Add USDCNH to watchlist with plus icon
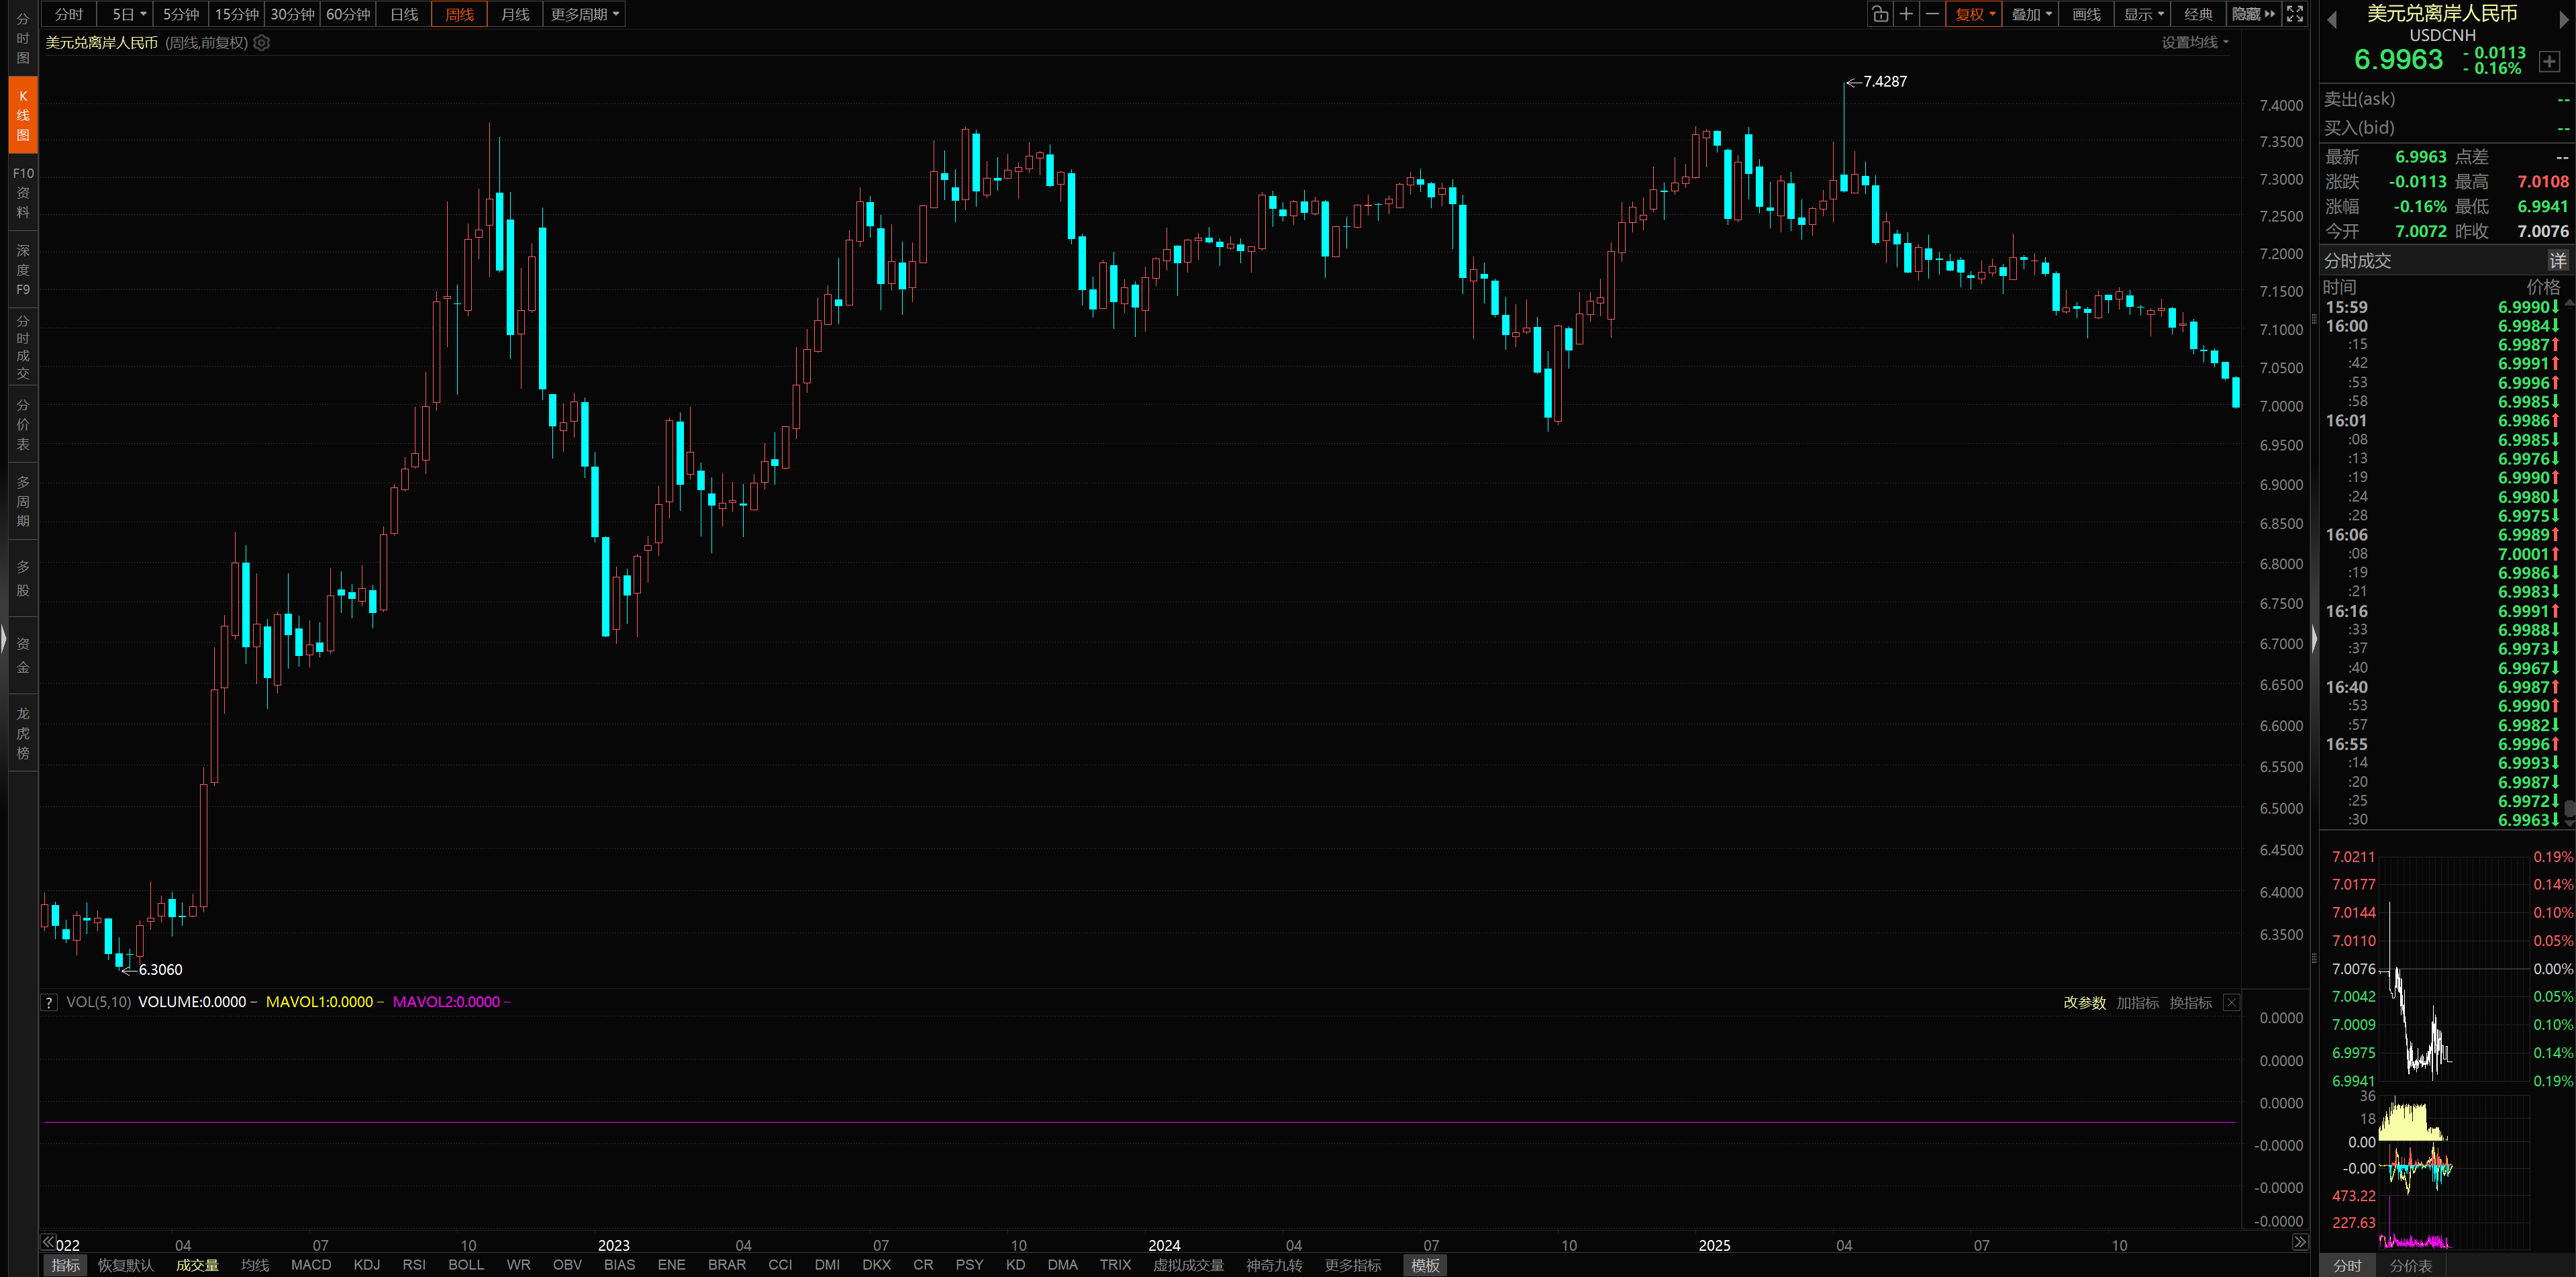2576x1277 pixels. coord(2549,62)
